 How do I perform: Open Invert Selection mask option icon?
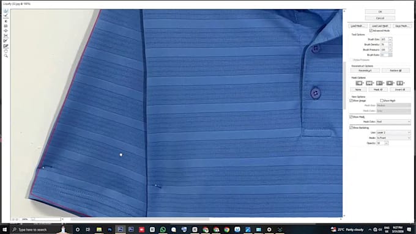400,83
